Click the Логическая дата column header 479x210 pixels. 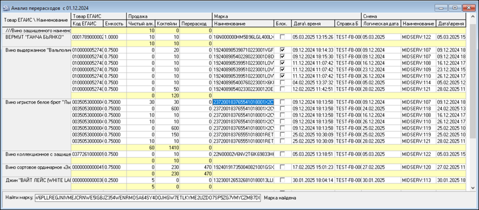380,24
